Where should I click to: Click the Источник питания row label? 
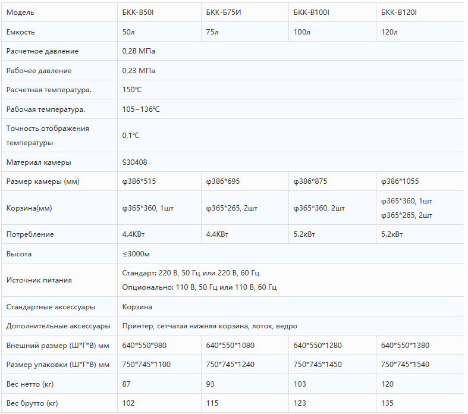tap(39, 280)
